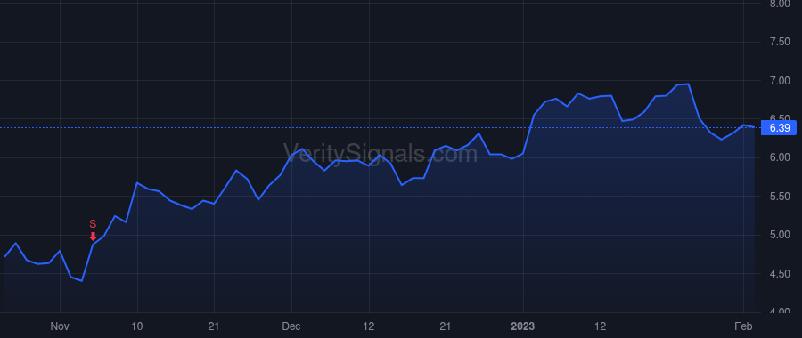Click the Nov date axis label
802x338 pixels.
[x=61, y=326]
